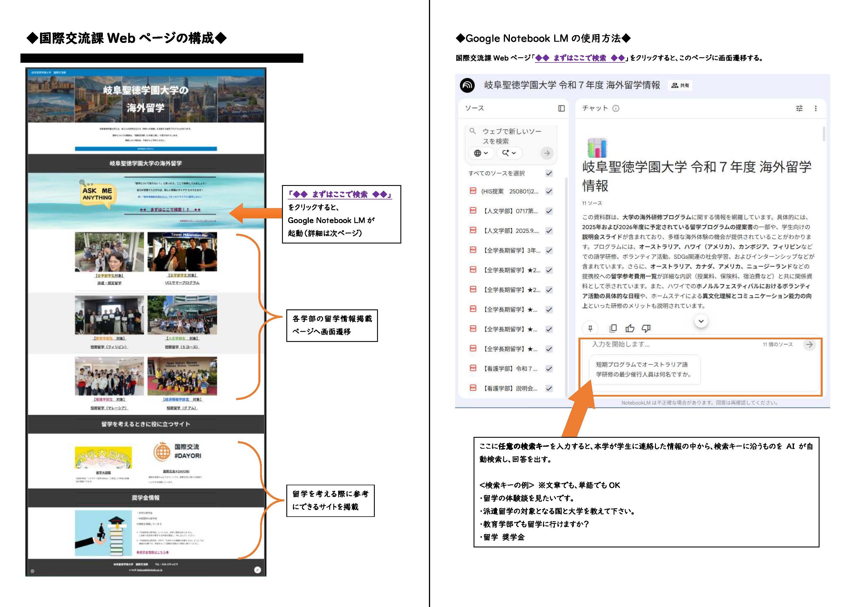Viewport: 859px width, 607px height.
Task: Toggle the すべてのソースを選択 checkbox
Action: coord(549,174)
